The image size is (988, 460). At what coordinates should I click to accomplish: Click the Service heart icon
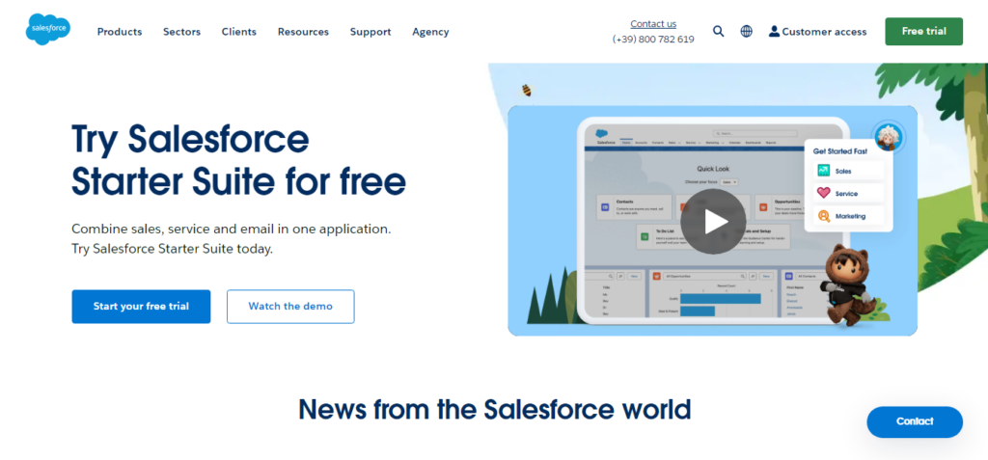pyautogui.click(x=824, y=194)
